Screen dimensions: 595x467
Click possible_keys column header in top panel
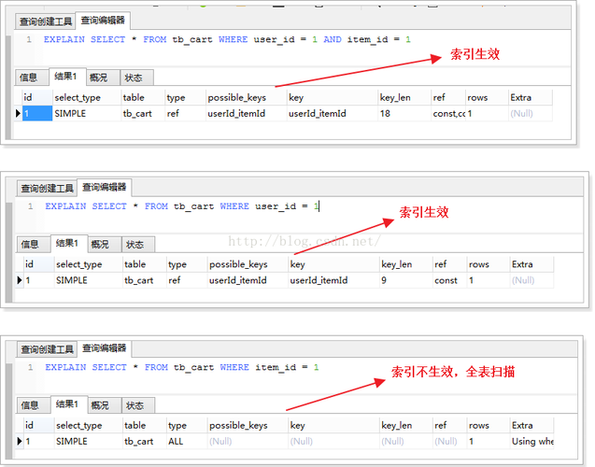(x=246, y=97)
